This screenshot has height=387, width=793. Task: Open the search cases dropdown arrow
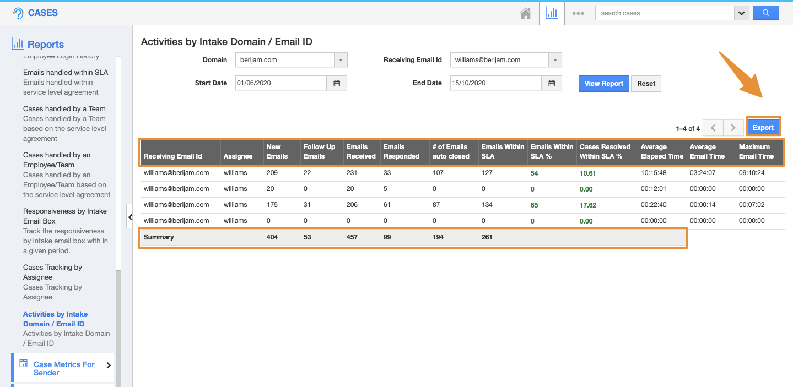(742, 13)
